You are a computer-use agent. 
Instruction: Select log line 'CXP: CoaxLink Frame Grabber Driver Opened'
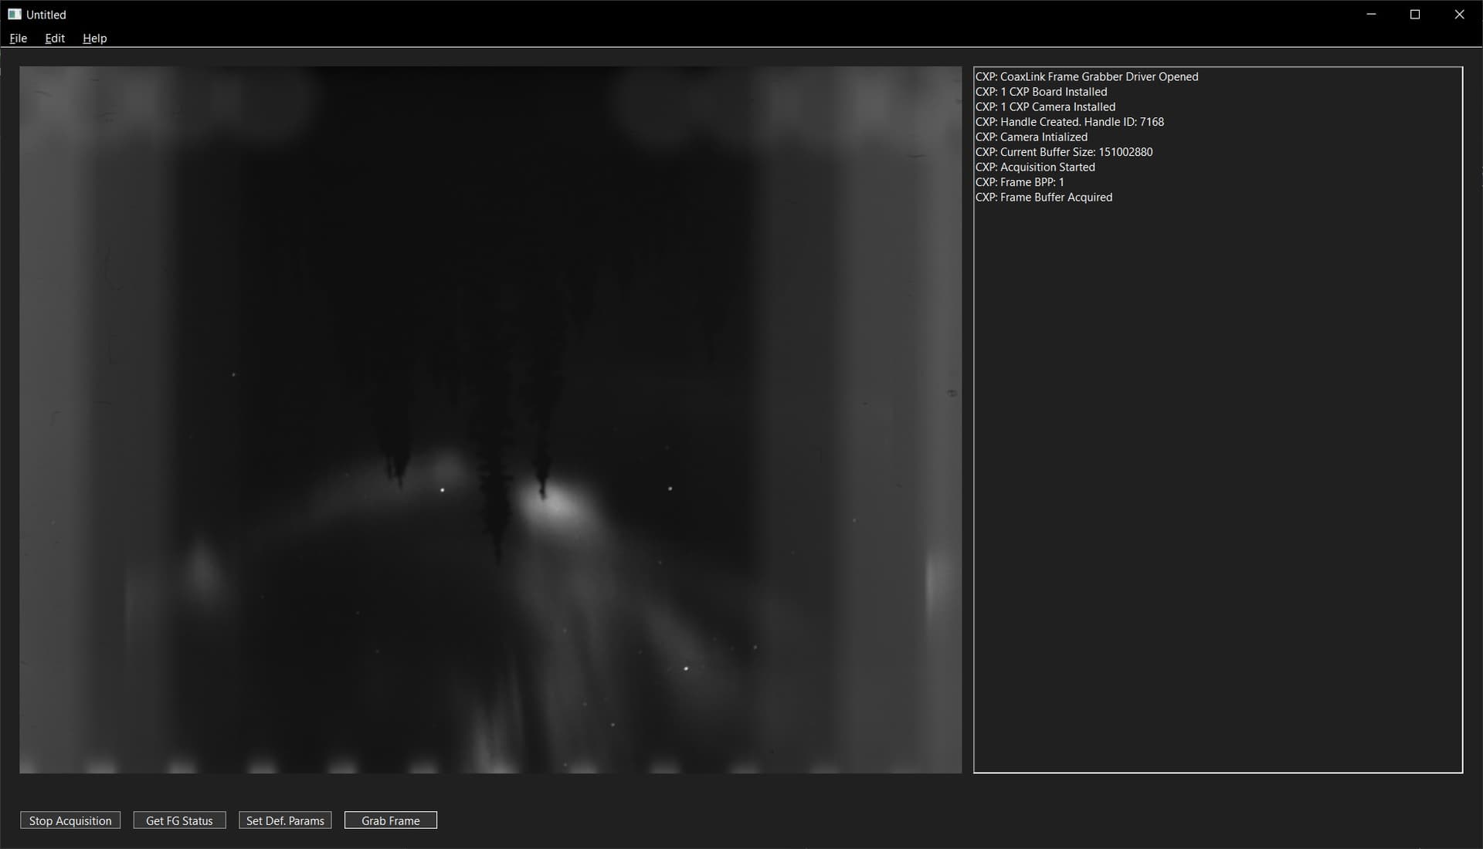pyautogui.click(x=1087, y=76)
